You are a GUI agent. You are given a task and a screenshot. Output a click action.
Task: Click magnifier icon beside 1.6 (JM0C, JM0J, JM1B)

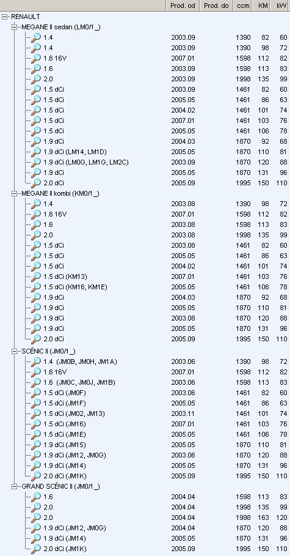36,383
